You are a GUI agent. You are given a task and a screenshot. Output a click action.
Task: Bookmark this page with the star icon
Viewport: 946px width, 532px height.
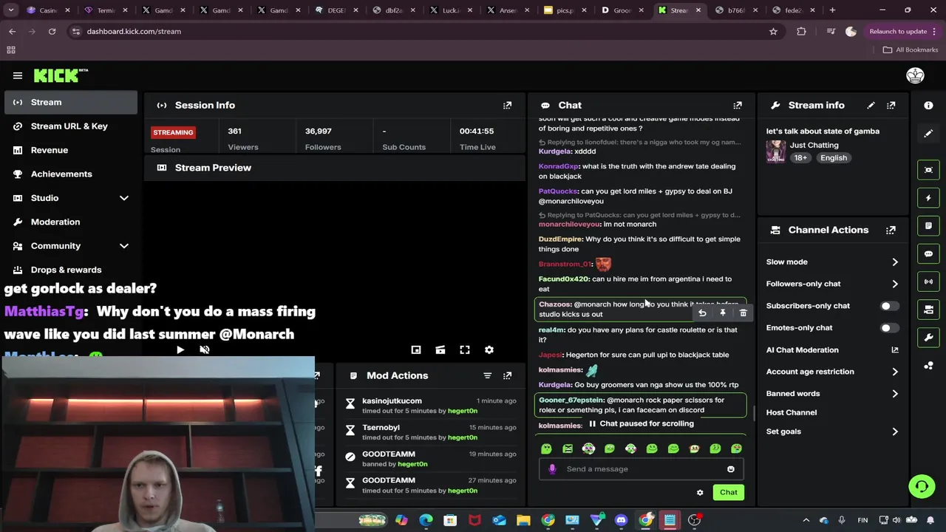(x=773, y=32)
